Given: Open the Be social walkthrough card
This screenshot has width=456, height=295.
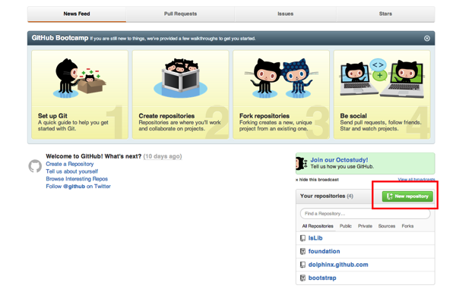Looking at the screenshot, I should click(x=382, y=95).
